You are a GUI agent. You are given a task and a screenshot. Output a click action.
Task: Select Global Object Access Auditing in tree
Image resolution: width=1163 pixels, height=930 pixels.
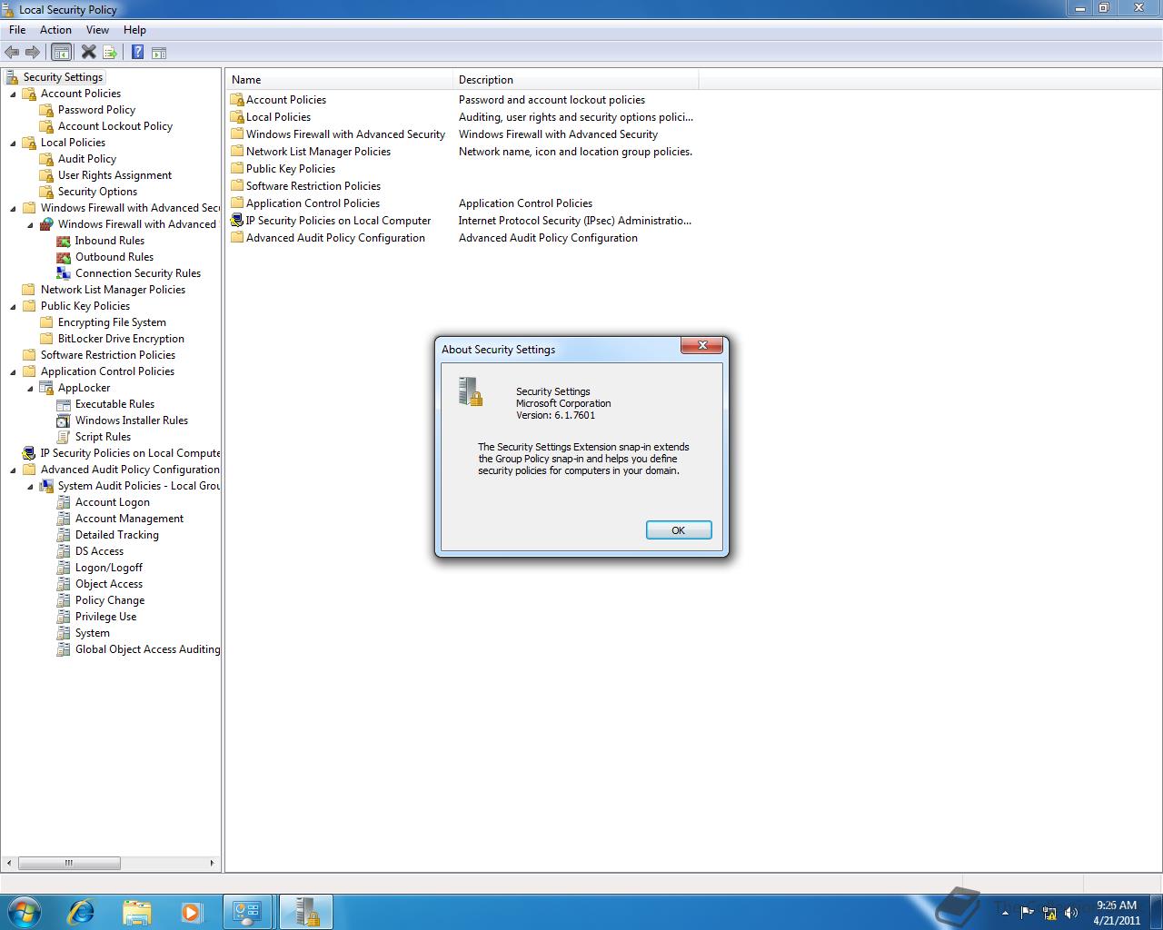[147, 649]
